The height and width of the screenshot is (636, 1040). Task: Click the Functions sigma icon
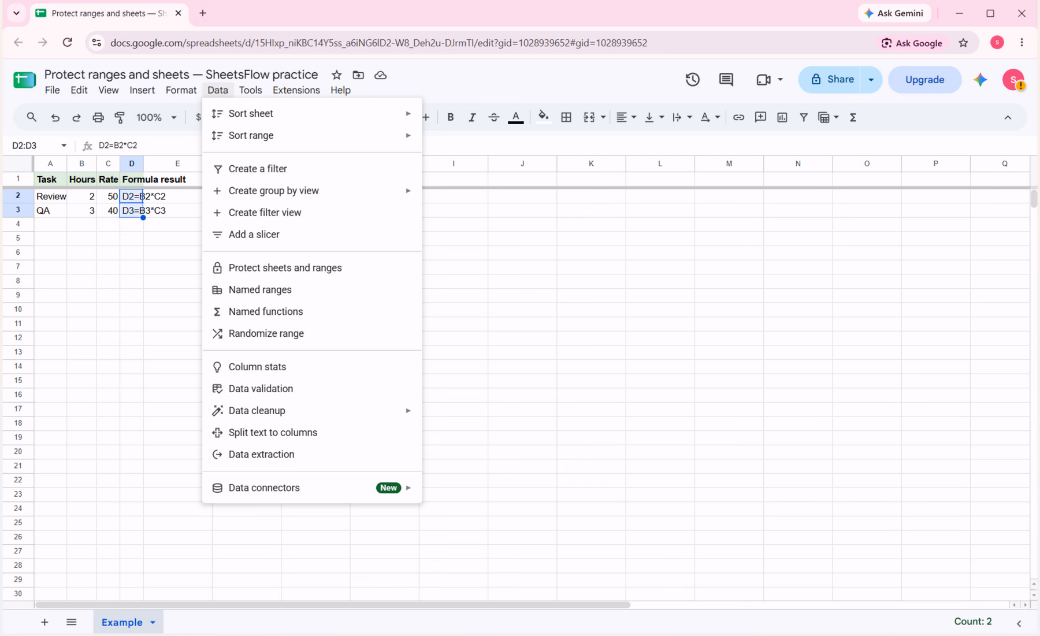[853, 117]
